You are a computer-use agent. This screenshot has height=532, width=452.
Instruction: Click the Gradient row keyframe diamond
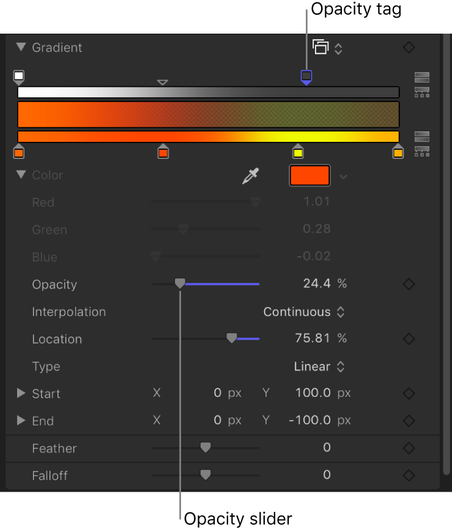pos(409,48)
